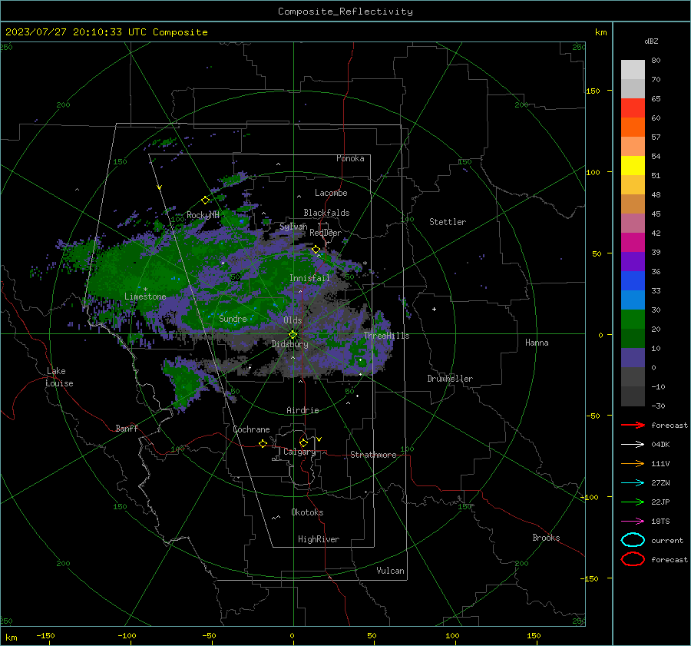This screenshot has width=691, height=646.
Task: Select the bright green 30–20 dBZ block
Action: pyautogui.click(x=633, y=320)
